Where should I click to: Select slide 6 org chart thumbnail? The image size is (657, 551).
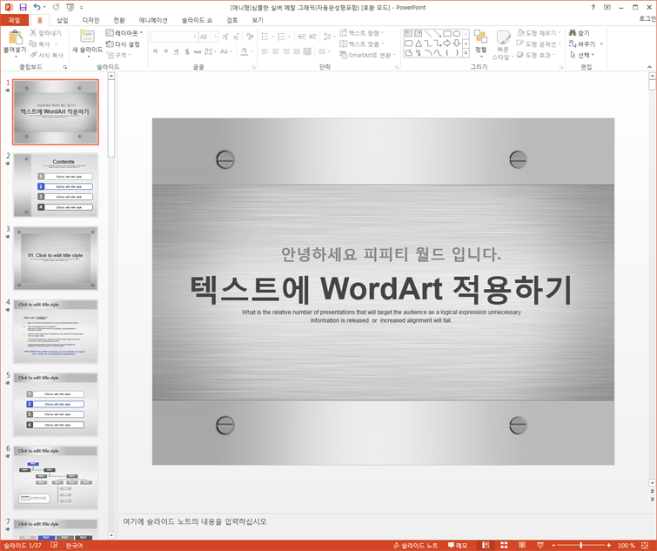tap(56, 477)
